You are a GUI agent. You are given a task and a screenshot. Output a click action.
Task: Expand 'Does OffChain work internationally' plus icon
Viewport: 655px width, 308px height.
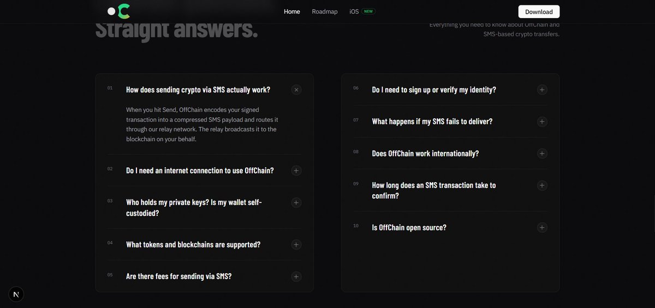click(542, 153)
